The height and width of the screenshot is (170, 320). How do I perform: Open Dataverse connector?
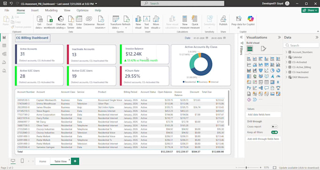89,21
